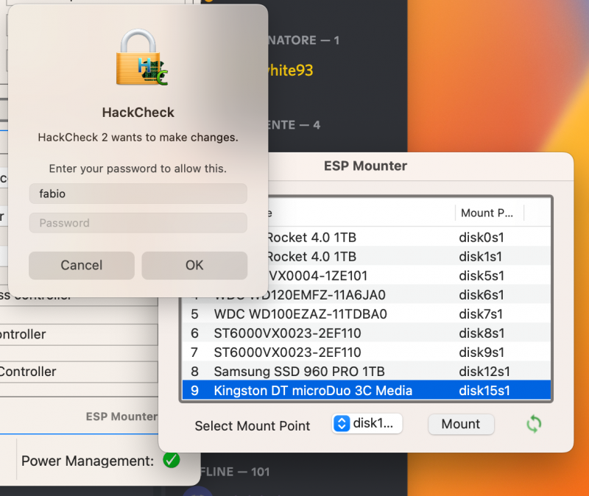589x496 pixels.
Task: Select the WDC WD100EZAZ-11TDBA0 disk row
Action: coord(366,314)
